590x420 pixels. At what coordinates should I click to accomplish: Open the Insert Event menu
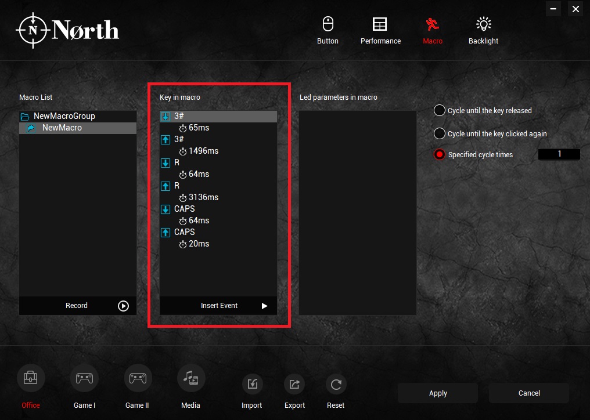click(x=218, y=306)
